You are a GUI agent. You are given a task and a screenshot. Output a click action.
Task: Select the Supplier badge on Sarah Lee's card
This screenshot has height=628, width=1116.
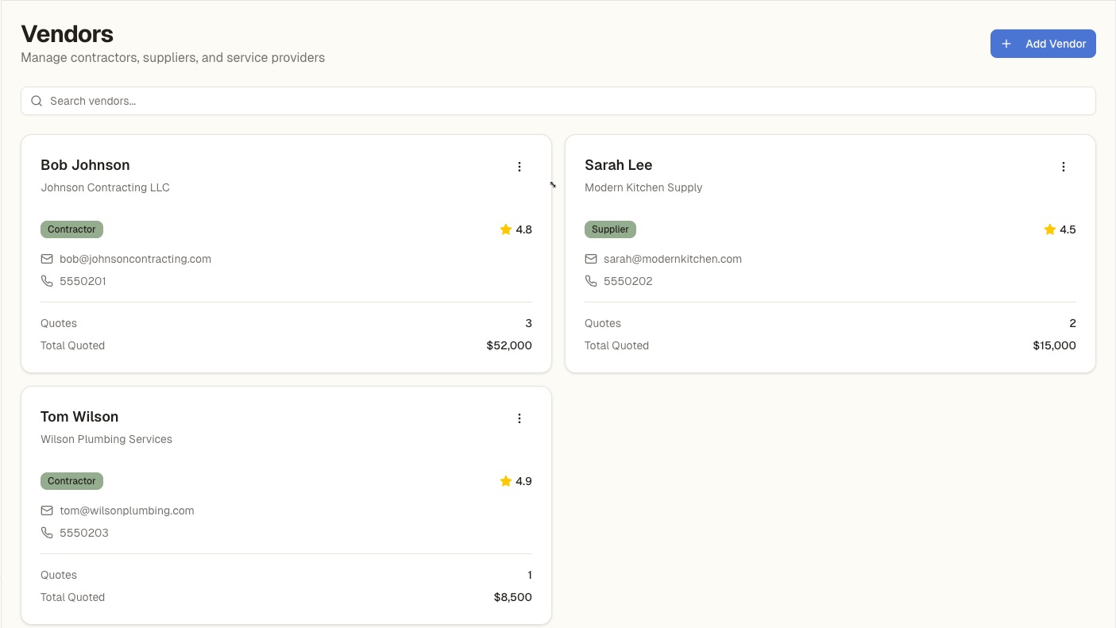[x=610, y=229]
